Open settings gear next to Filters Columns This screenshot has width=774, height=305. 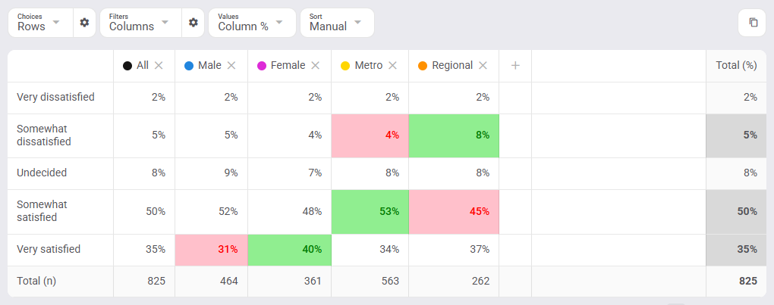click(193, 23)
